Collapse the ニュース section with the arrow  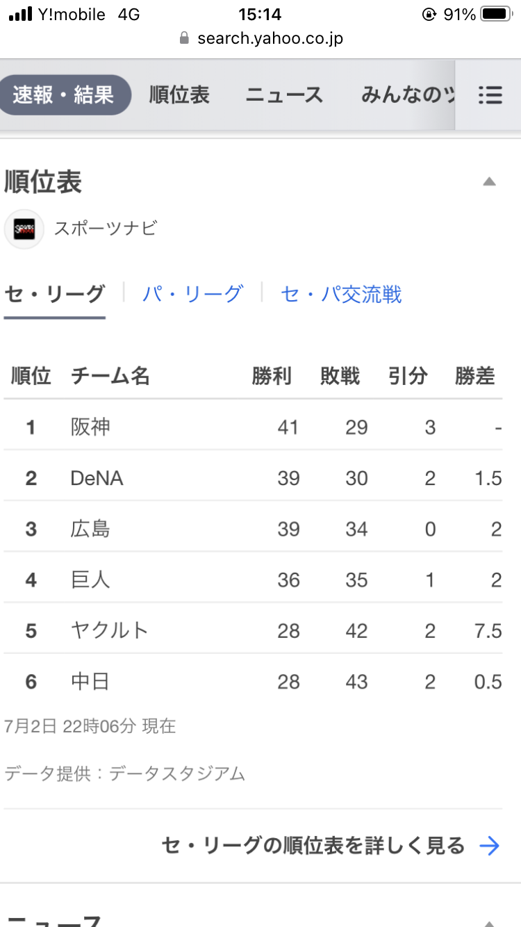coord(489,923)
